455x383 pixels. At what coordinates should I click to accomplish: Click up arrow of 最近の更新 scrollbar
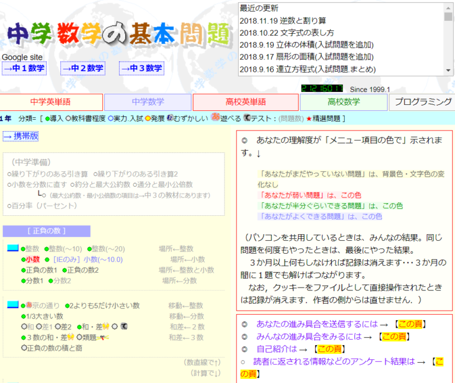click(x=448, y=8)
